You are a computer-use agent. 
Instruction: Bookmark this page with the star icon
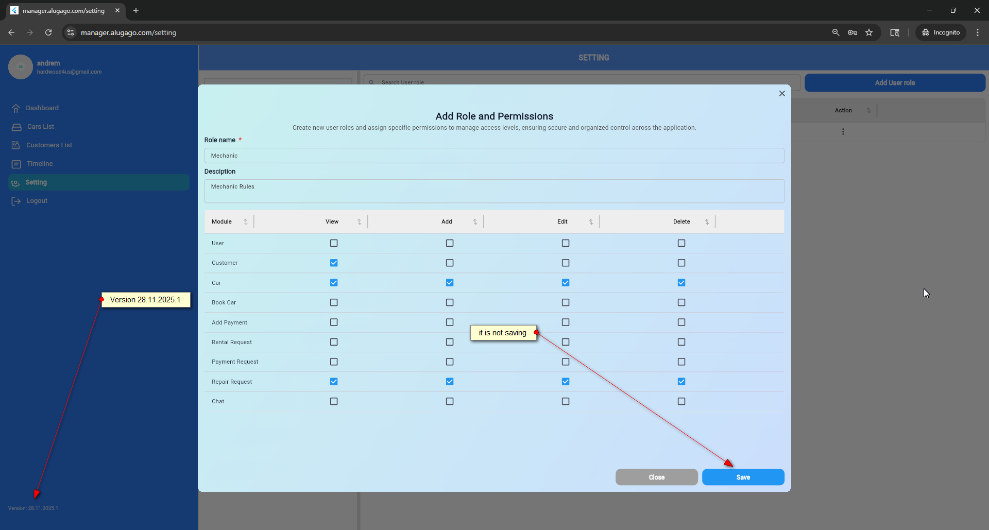click(x=869, y=32)
